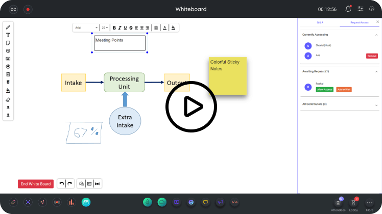Viewport: 382px width, 214px height.
Task: Play the video with the center play button
Action: pos(191,107)
